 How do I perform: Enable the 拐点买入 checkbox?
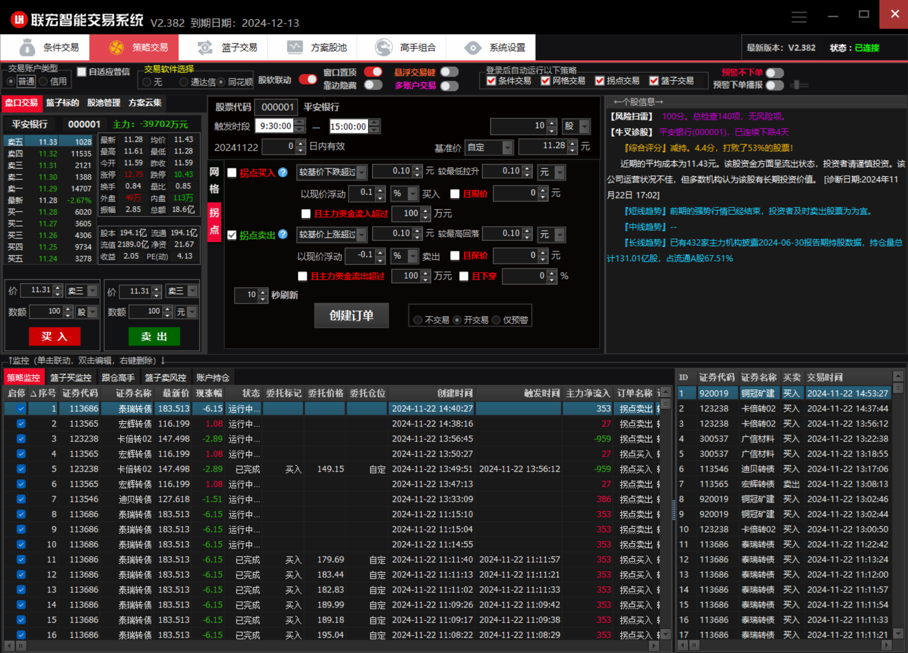(232, 173)
